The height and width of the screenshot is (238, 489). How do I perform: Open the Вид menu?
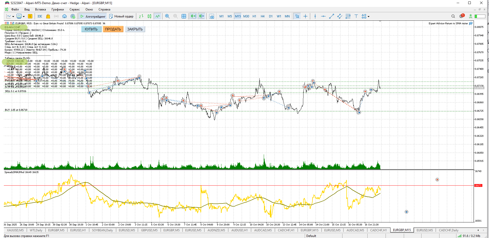pos(27,9)
